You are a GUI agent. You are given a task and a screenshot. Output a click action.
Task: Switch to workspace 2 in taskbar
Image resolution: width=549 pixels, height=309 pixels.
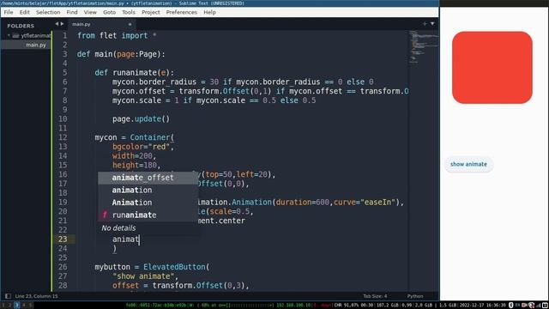pyautogui.click(x=9, y=306)
